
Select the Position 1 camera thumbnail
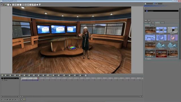coord(150,30)
